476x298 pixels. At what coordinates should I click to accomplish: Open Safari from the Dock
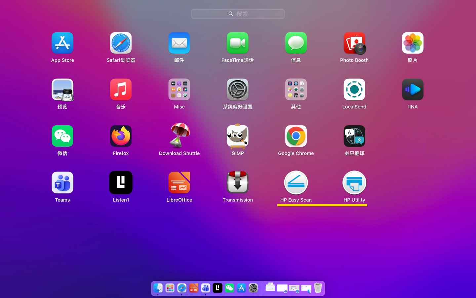[x=182, y=288]
